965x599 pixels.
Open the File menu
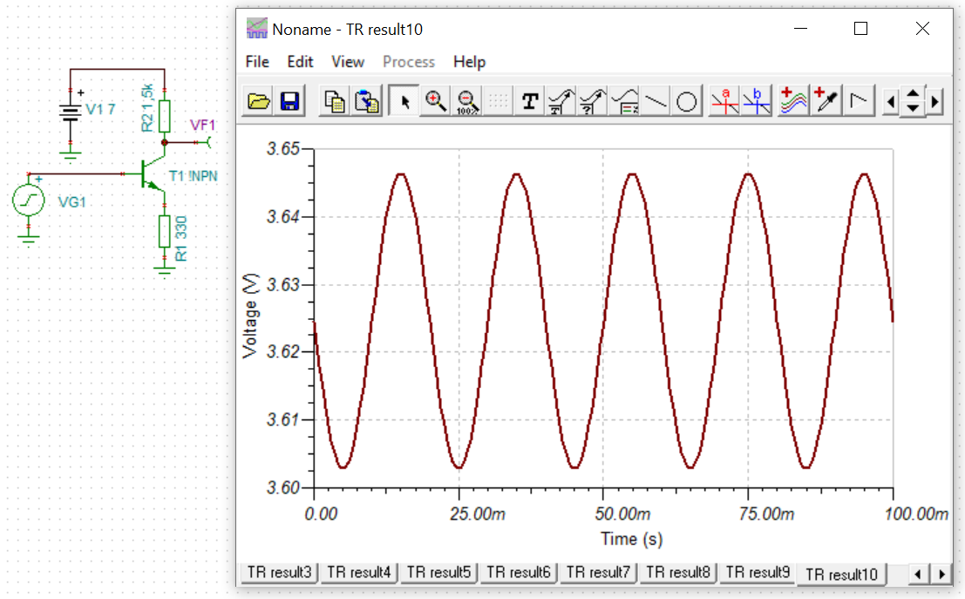click(x=257, y=62)
